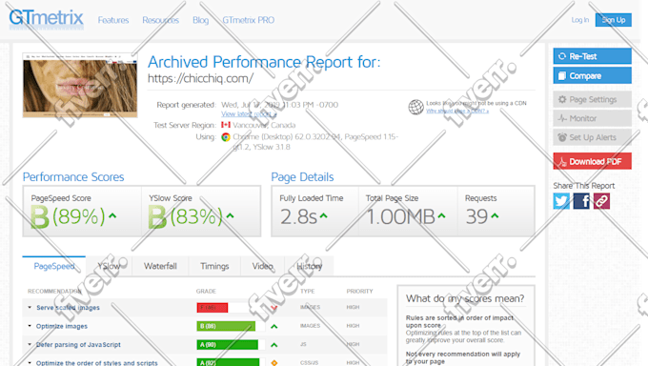Image resolution: width=648 pixels, height=366 pixels.
Task: Copy report link icon
Action: tap(601, 201)
